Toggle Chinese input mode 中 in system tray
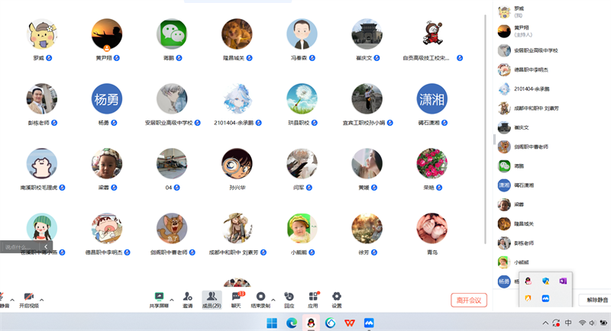Viewport: 611px width, 331px height. (568, 323)
